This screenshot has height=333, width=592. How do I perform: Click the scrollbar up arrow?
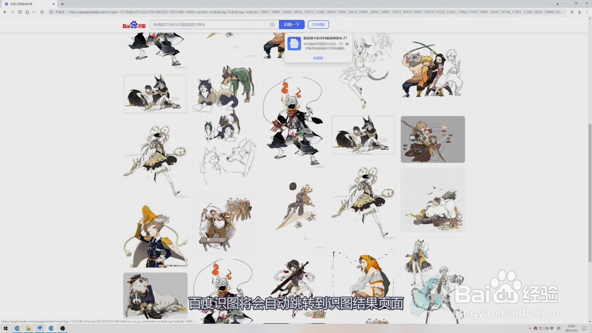pos(590,18)
